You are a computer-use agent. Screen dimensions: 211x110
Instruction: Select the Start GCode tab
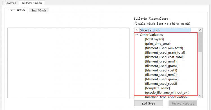point(17,10)
